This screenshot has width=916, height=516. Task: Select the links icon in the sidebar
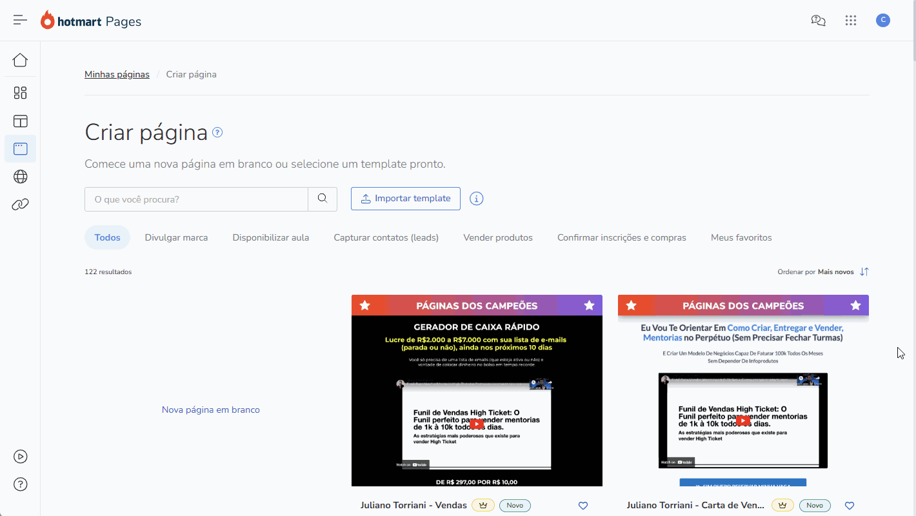pyautogui.click(x=20, y=204)
